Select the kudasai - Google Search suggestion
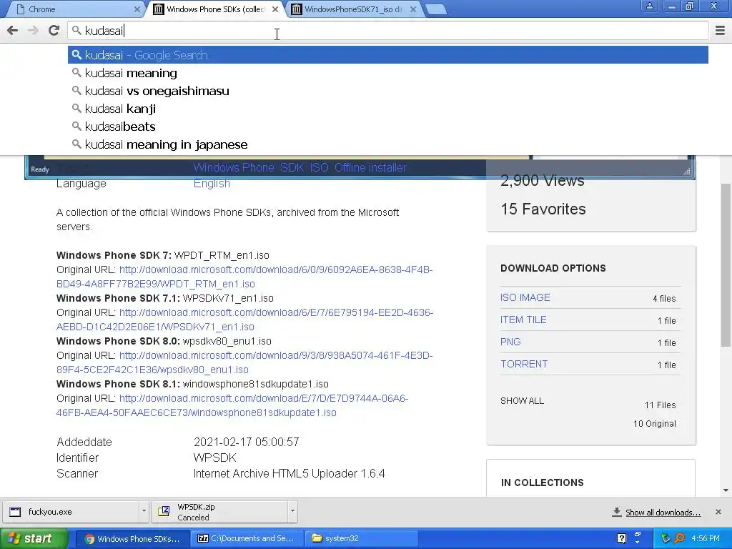The image size is (732, 549). tap(388, 55)
